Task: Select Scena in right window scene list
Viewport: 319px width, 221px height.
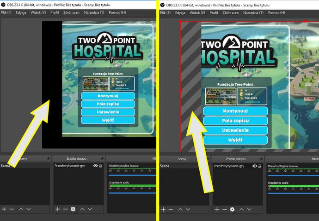Action: coord(184,166)
